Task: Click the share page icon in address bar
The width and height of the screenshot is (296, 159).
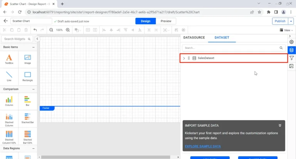Action: tap(252, 12)
